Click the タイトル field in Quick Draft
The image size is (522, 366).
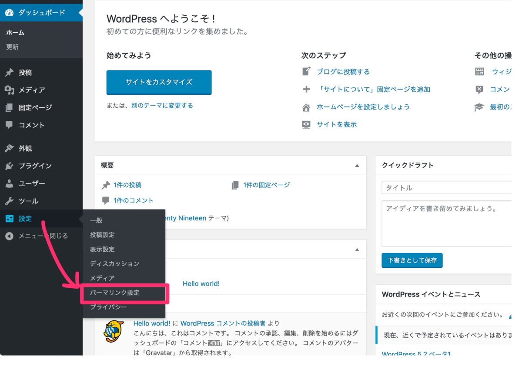tap(447, 188)
